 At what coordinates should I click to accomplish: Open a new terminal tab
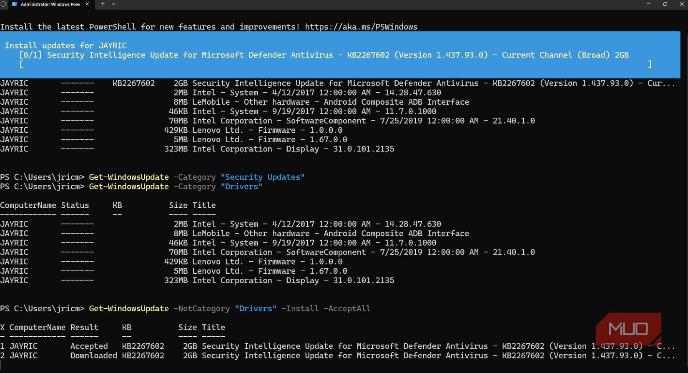click(103, 4)
